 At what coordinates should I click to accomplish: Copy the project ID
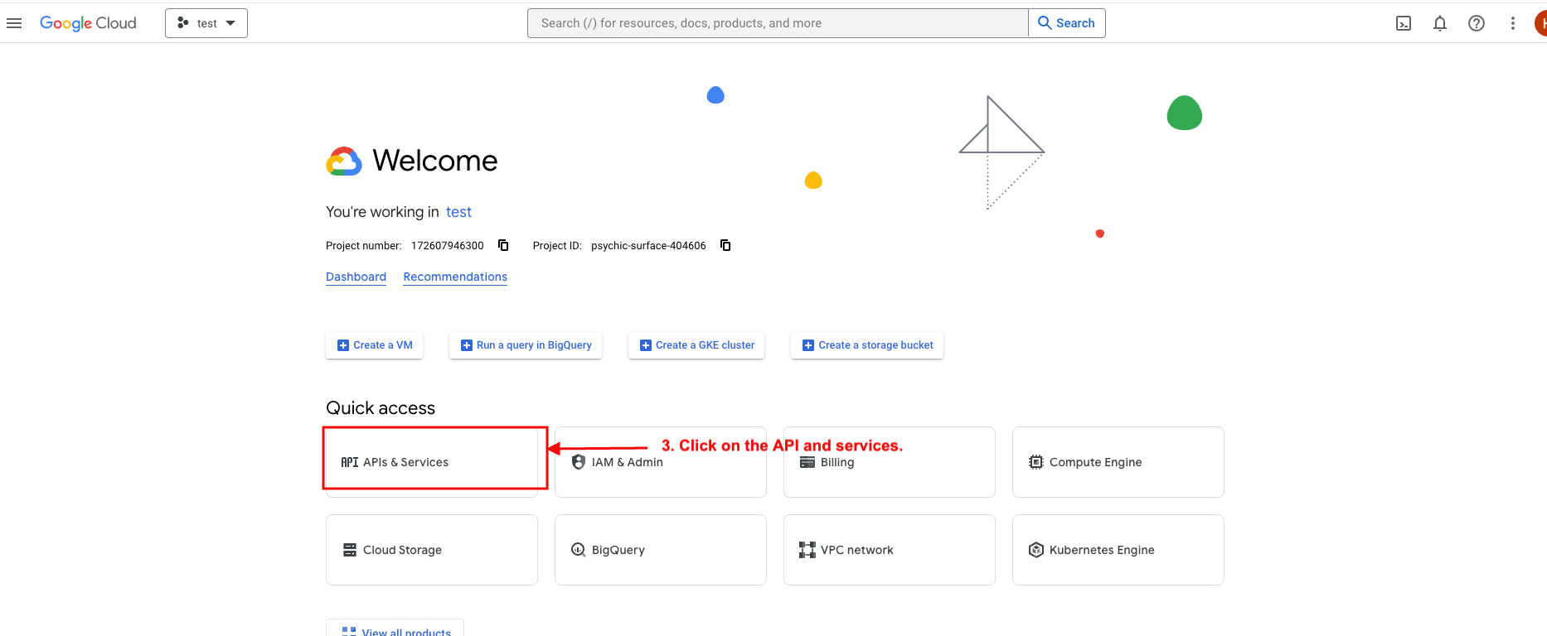(725, 245)
